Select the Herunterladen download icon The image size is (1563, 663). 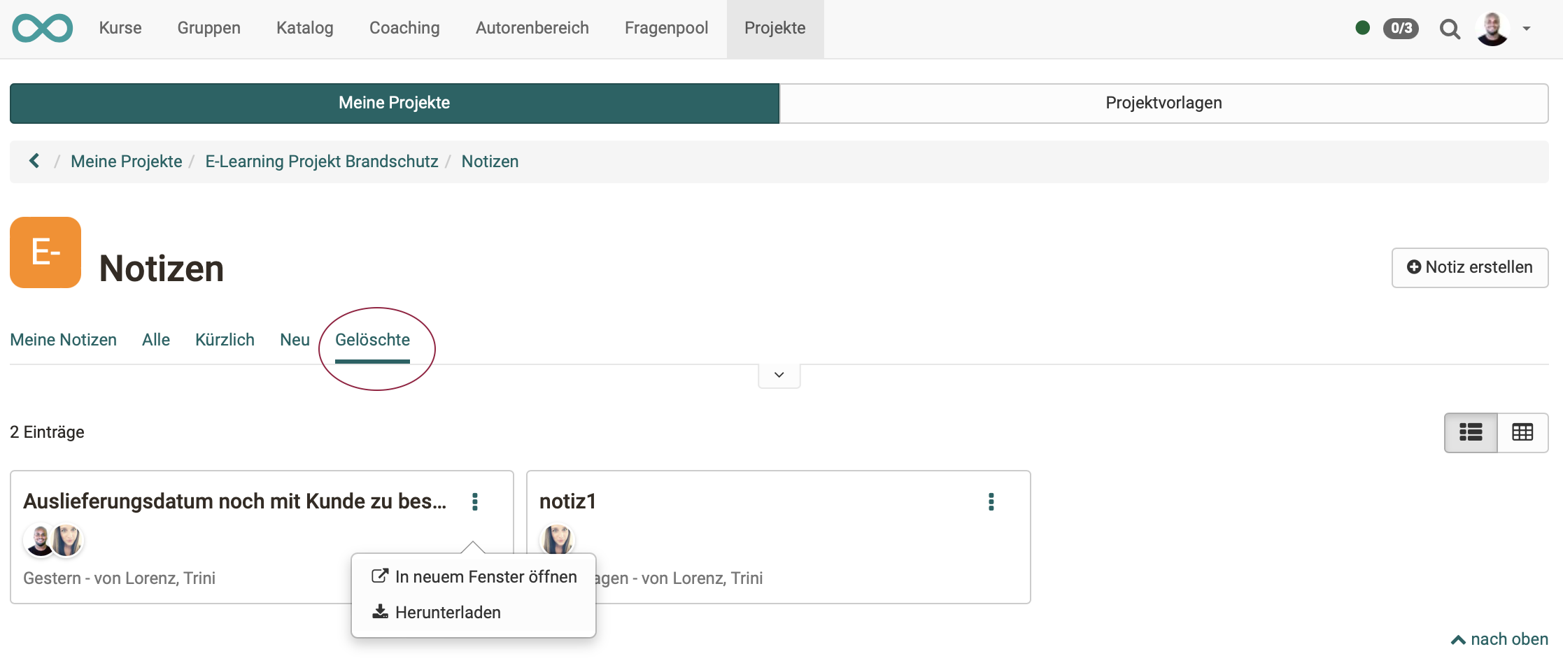tap(379, 611)
